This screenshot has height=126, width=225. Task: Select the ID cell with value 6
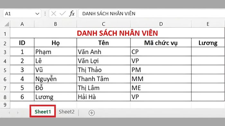click(22, 97)
